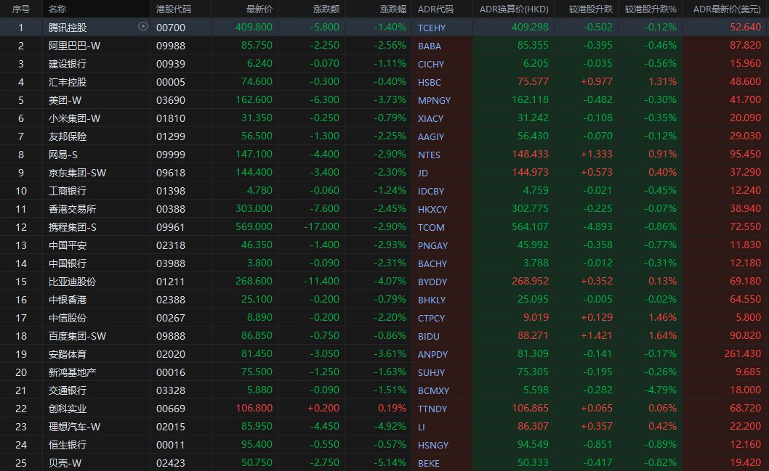
Task: Click the BEKE ADR code
Action: [429, 462]
